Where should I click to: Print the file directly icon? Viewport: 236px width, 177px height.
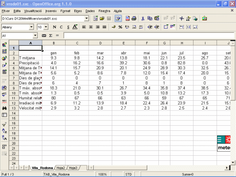pyautogui.click(x=134, y=18)
